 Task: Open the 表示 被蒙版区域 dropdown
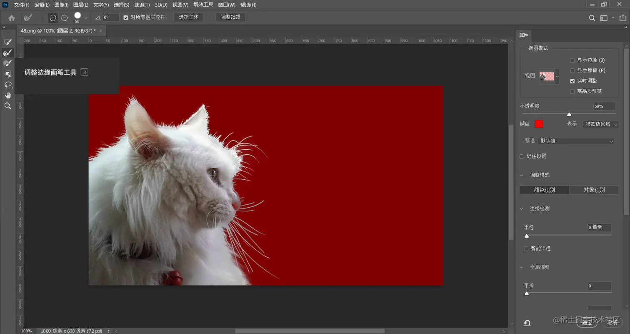[600, 124]
